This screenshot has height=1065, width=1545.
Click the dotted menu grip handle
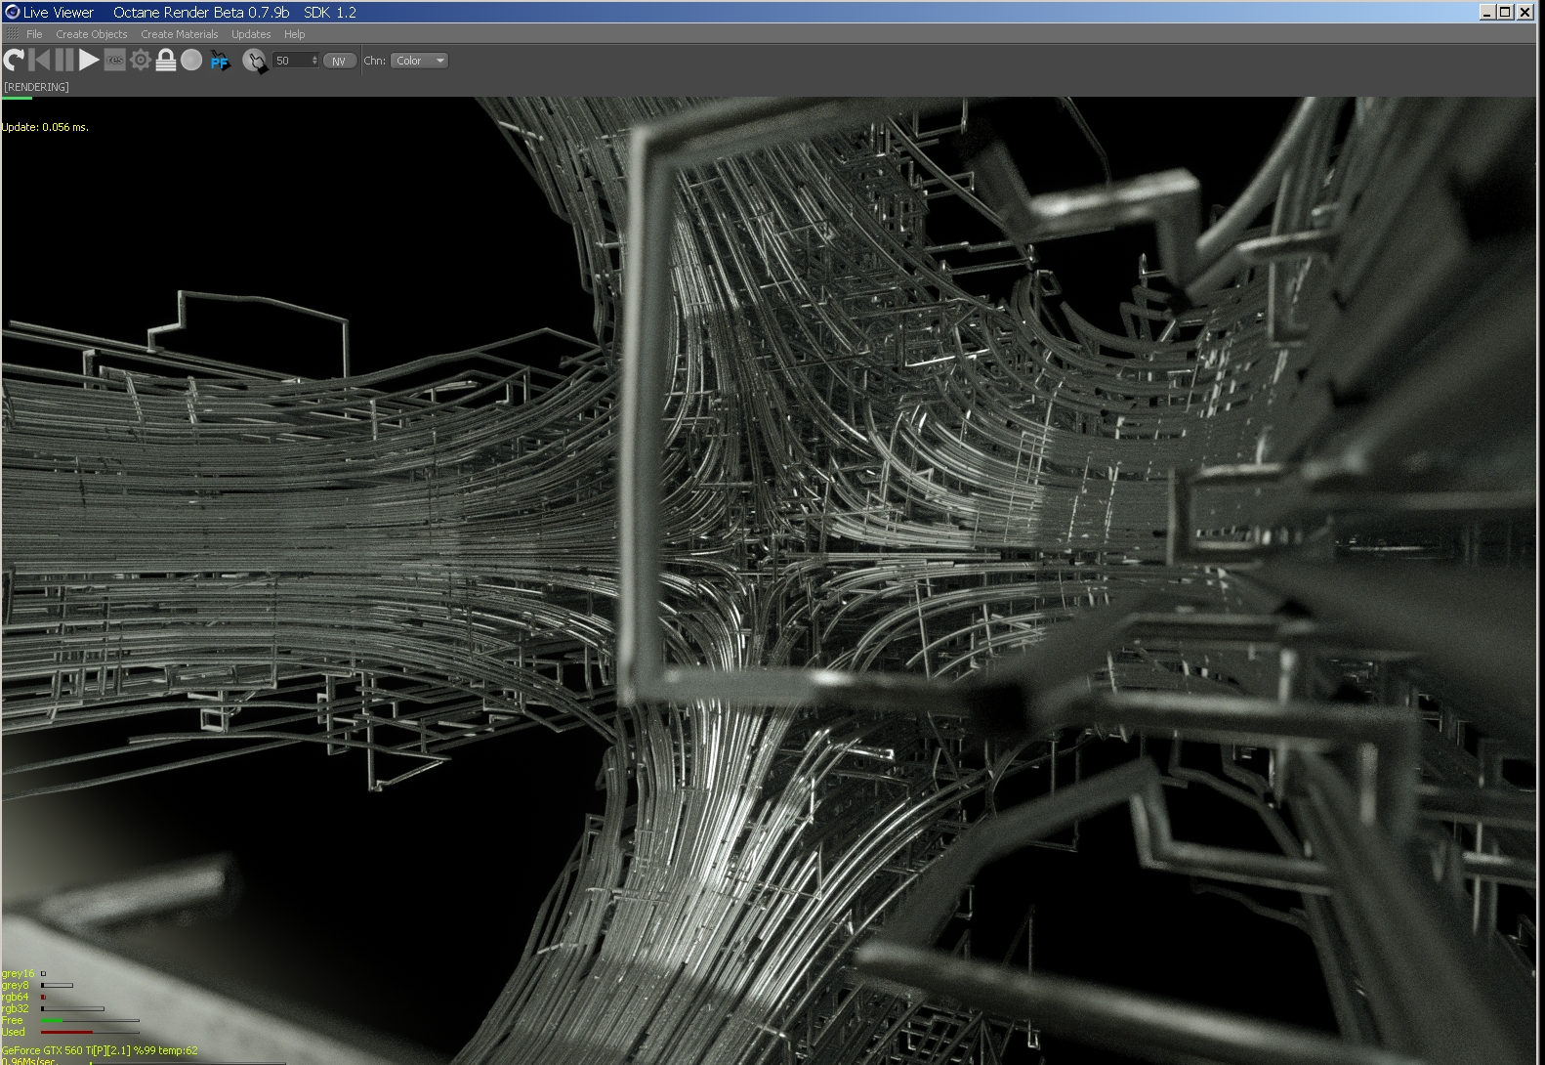12,34
